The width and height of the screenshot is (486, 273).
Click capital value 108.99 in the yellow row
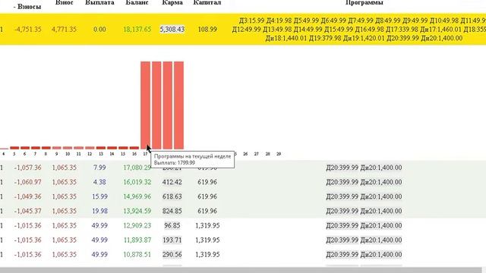coord(207,30)
